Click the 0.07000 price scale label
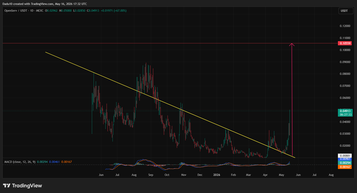The width and height of the screenshot is (357, 193). click(345, 86)
